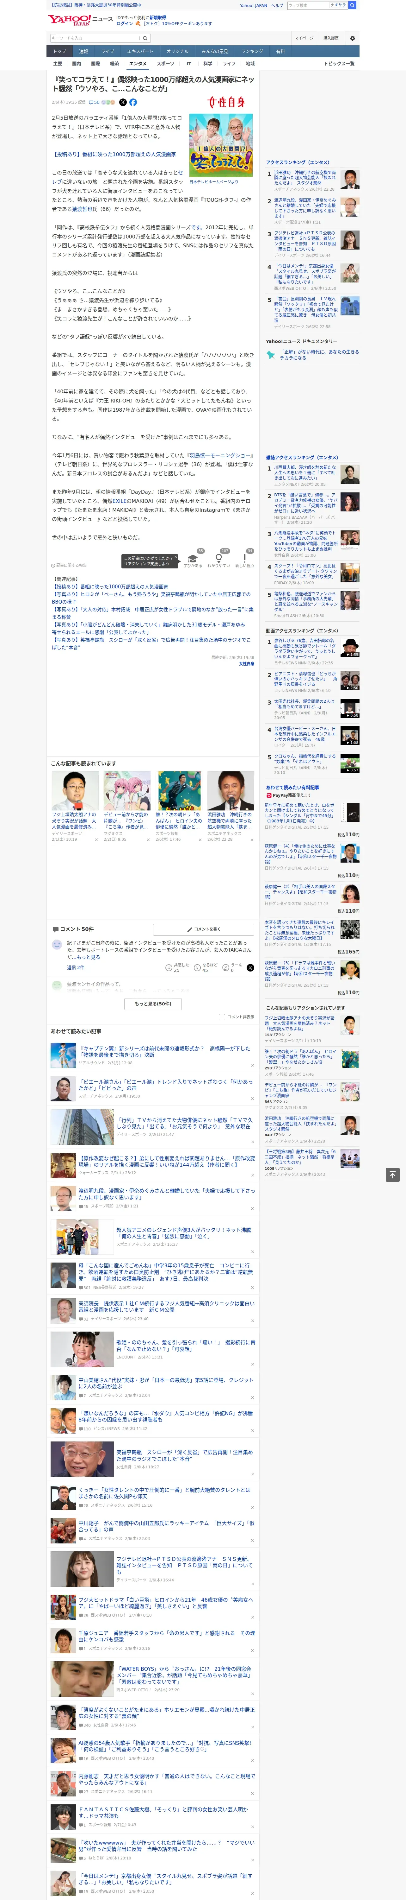This screenshot has width=406, height=1900.
Task: Open the 笑ってコラえて program image
Action: pyautogui.click(x=221, y=145)
